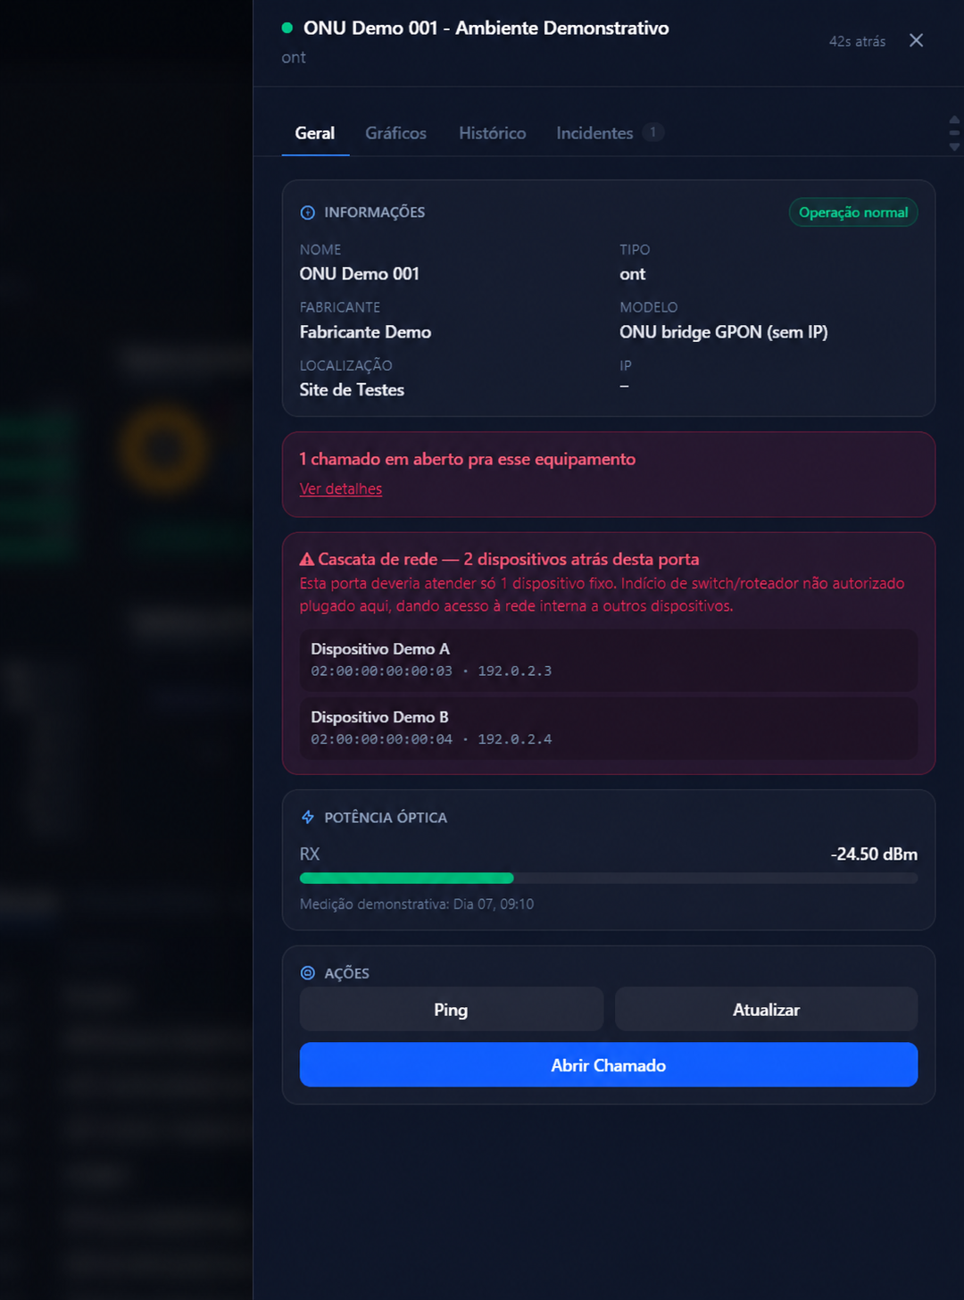This screenshot has width=964, height=1300.
Task: Click the panel title 'ONU Demo 001 - Ambiente Demonstrativo'
Action: tap(486, 28)
